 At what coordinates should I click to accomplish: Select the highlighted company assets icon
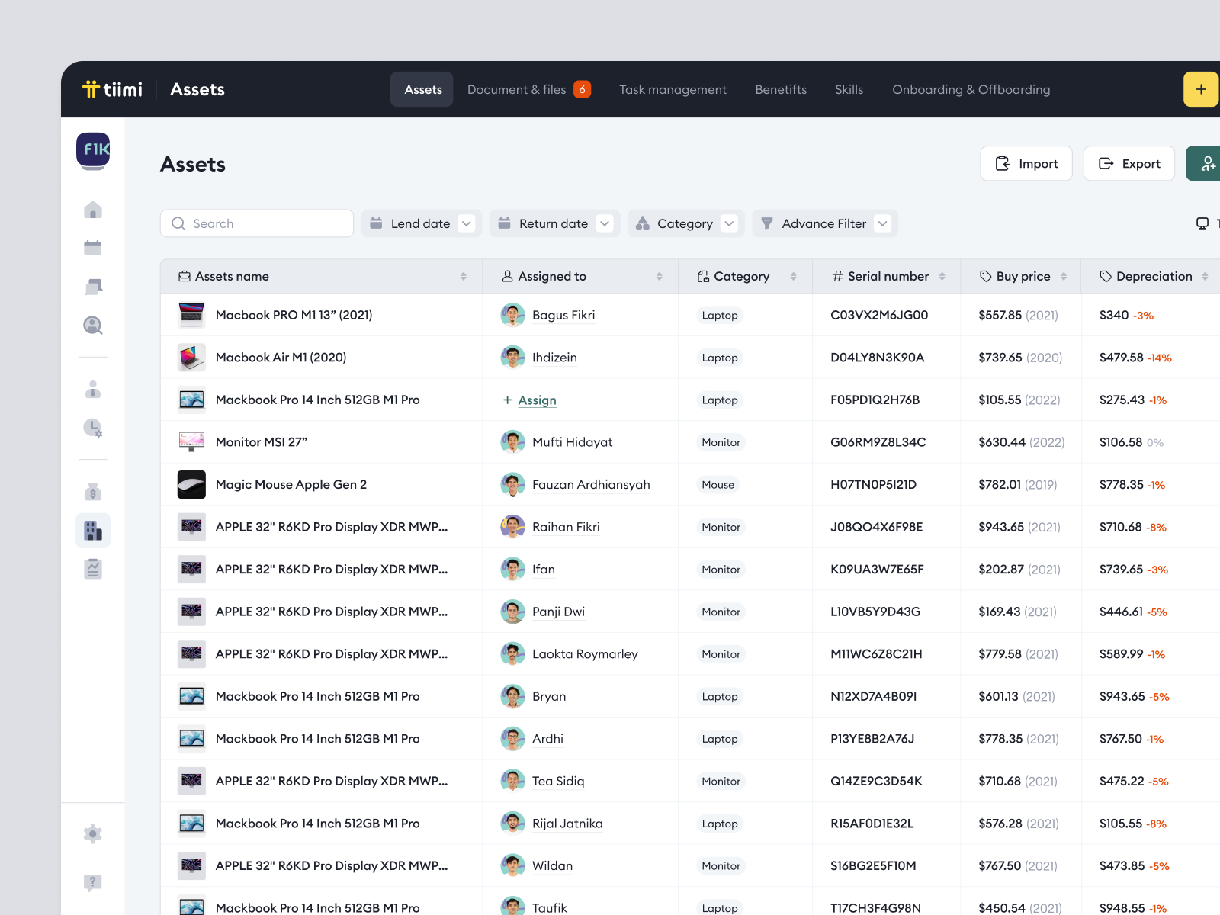tap(92, 530)
